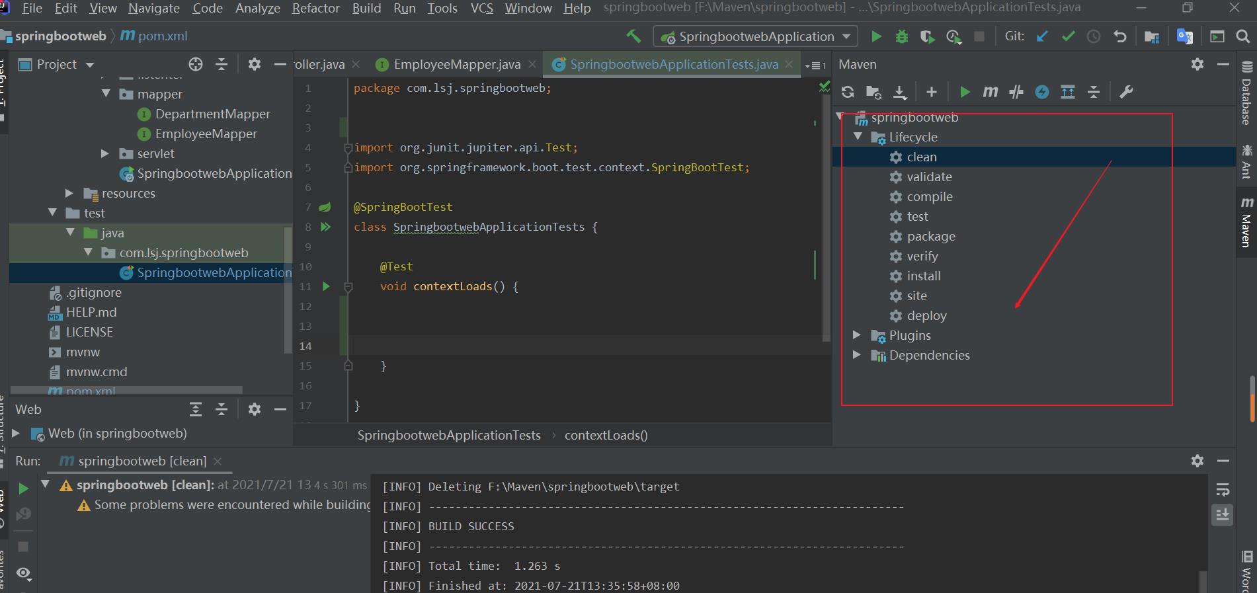Run with coverage from main toolbar
This screenshot has width=1257, height=593.
click(927, 37)
